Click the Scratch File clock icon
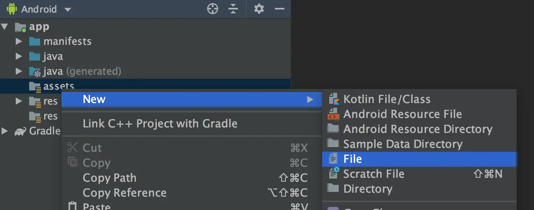Image resolution: width=534 pixels, height=210 pixels. tap(334, 173)
